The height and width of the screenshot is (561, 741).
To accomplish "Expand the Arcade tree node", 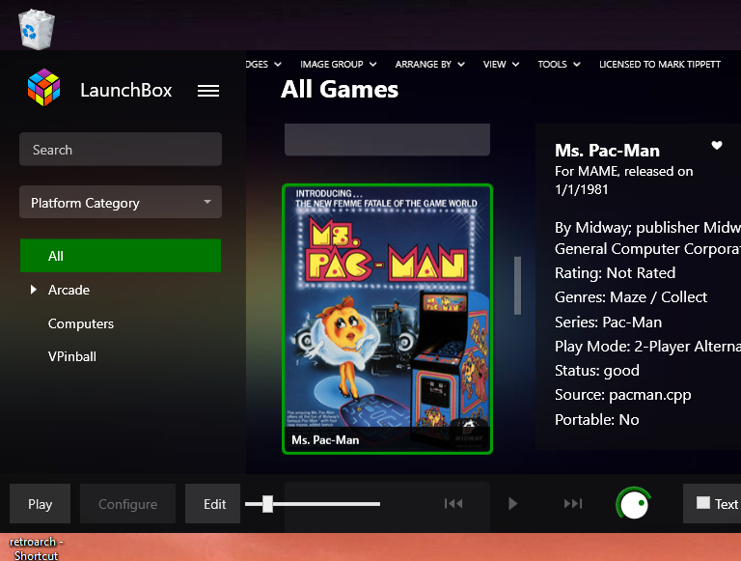I will coord(34,290).
